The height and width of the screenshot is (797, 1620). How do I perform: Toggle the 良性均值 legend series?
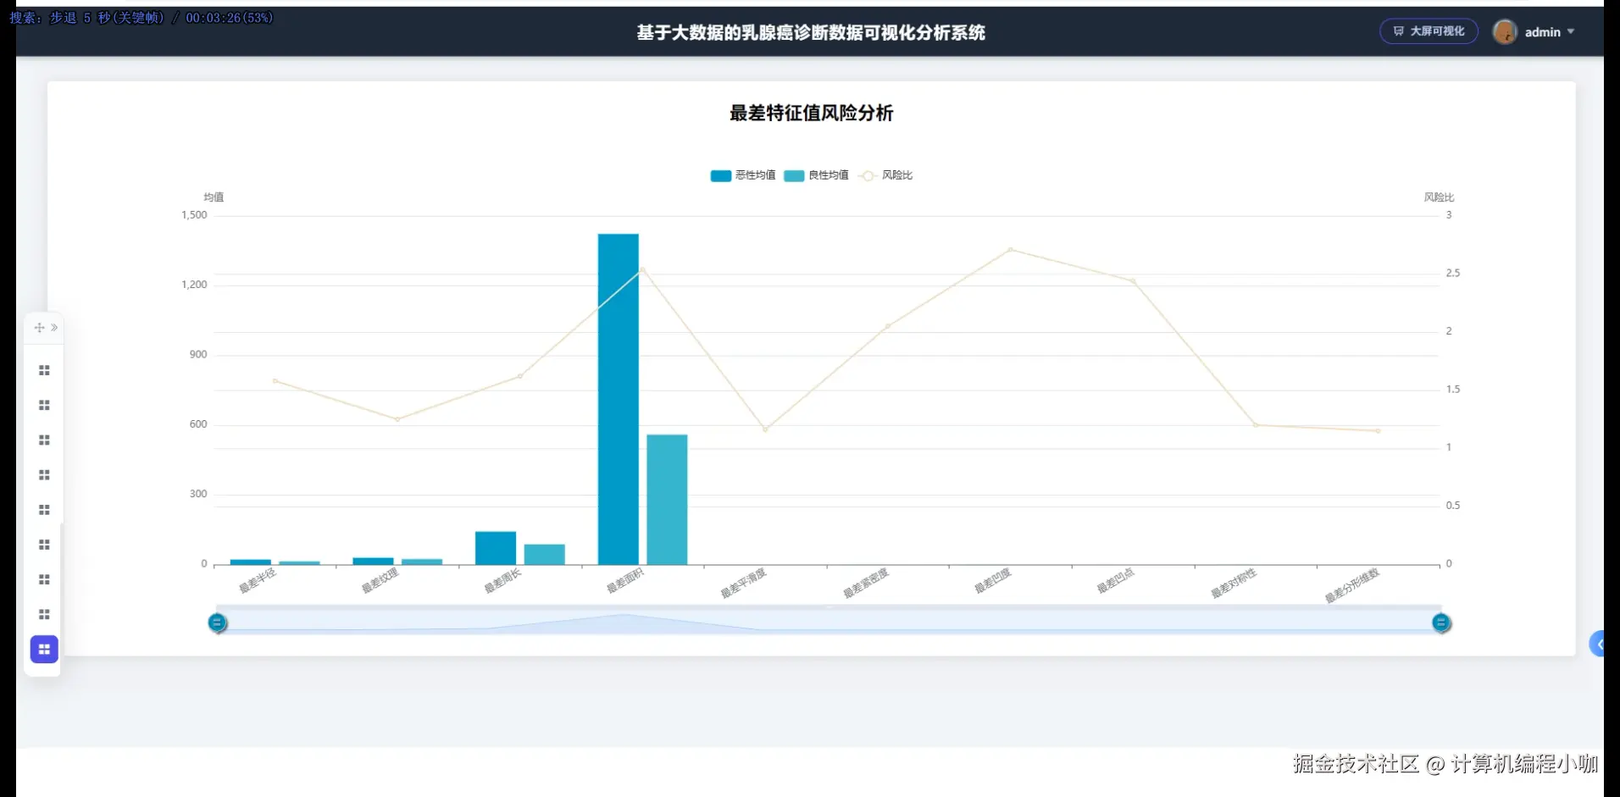tap(816, 175)
